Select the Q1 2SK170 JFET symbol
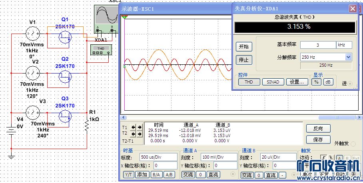Viewport: 363px width, 183px height. click(65, 37)
